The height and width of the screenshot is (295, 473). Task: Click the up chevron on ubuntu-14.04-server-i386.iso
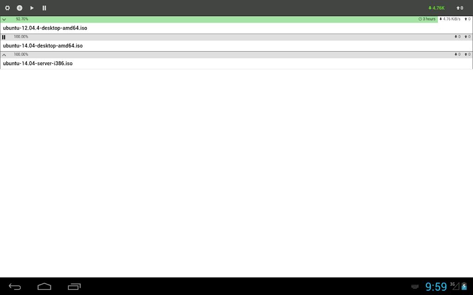(x=4, y=55)
